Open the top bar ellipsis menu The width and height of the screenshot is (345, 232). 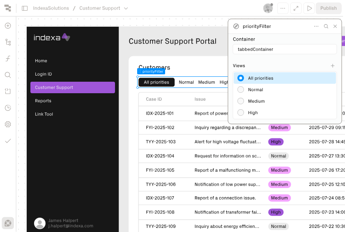pos(282,8)
